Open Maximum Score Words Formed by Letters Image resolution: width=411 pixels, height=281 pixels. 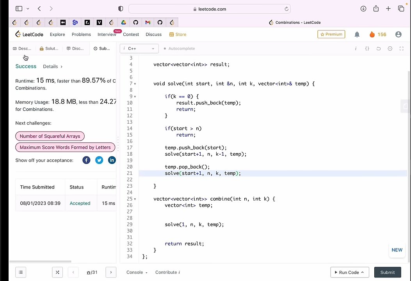65,147
